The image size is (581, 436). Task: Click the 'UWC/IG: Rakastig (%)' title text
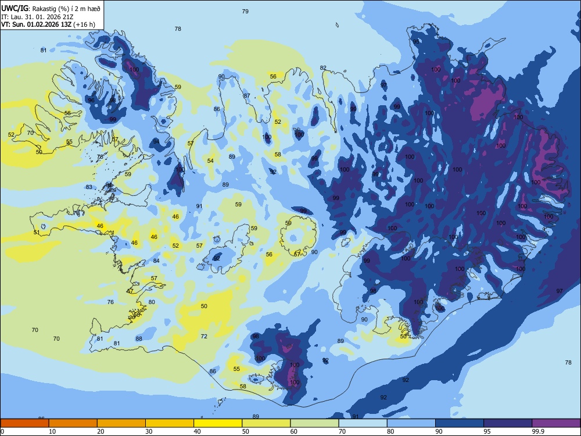[x=35, y=9]
